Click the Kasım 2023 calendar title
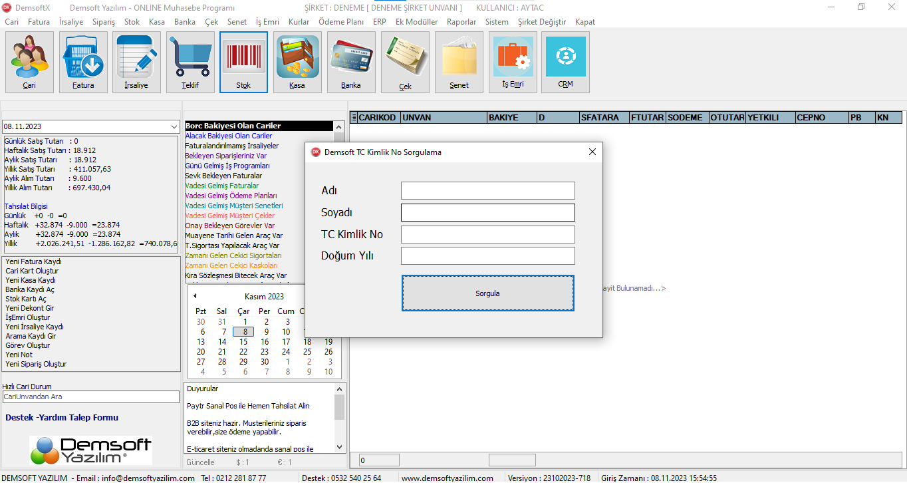The image size is (907, 483). (264, 297)
